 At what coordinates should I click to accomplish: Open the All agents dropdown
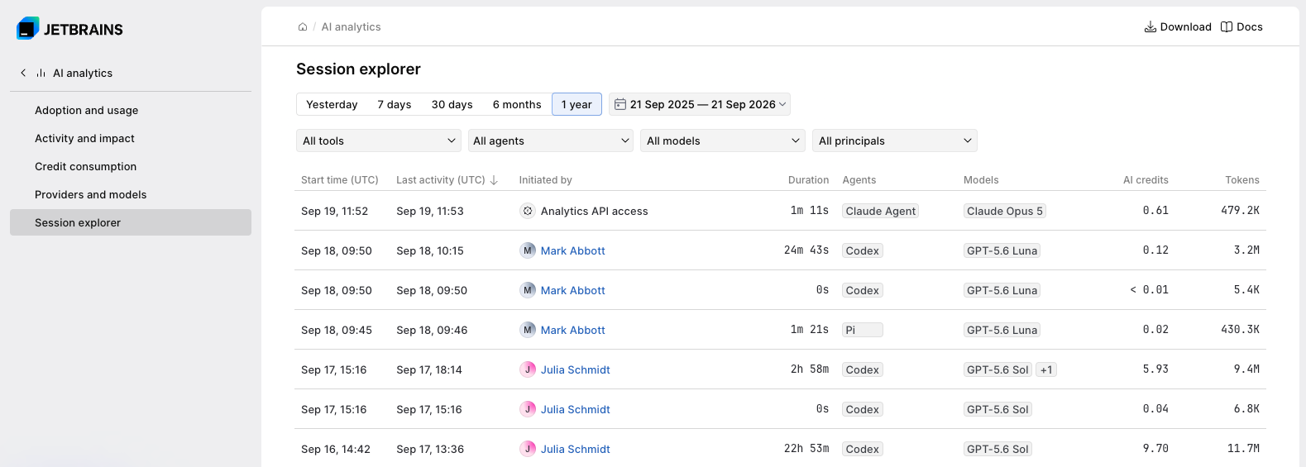[551, 141]
